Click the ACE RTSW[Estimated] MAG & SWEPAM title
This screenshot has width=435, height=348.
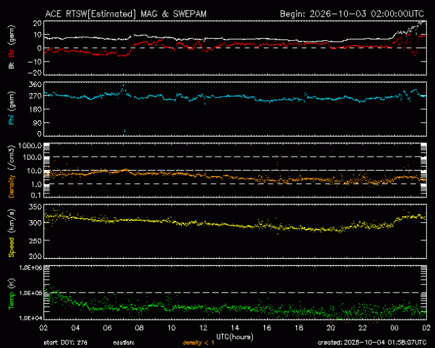(x=126, y=14)
